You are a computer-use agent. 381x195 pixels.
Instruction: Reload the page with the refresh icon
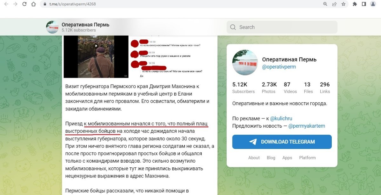tap(24, 4)
